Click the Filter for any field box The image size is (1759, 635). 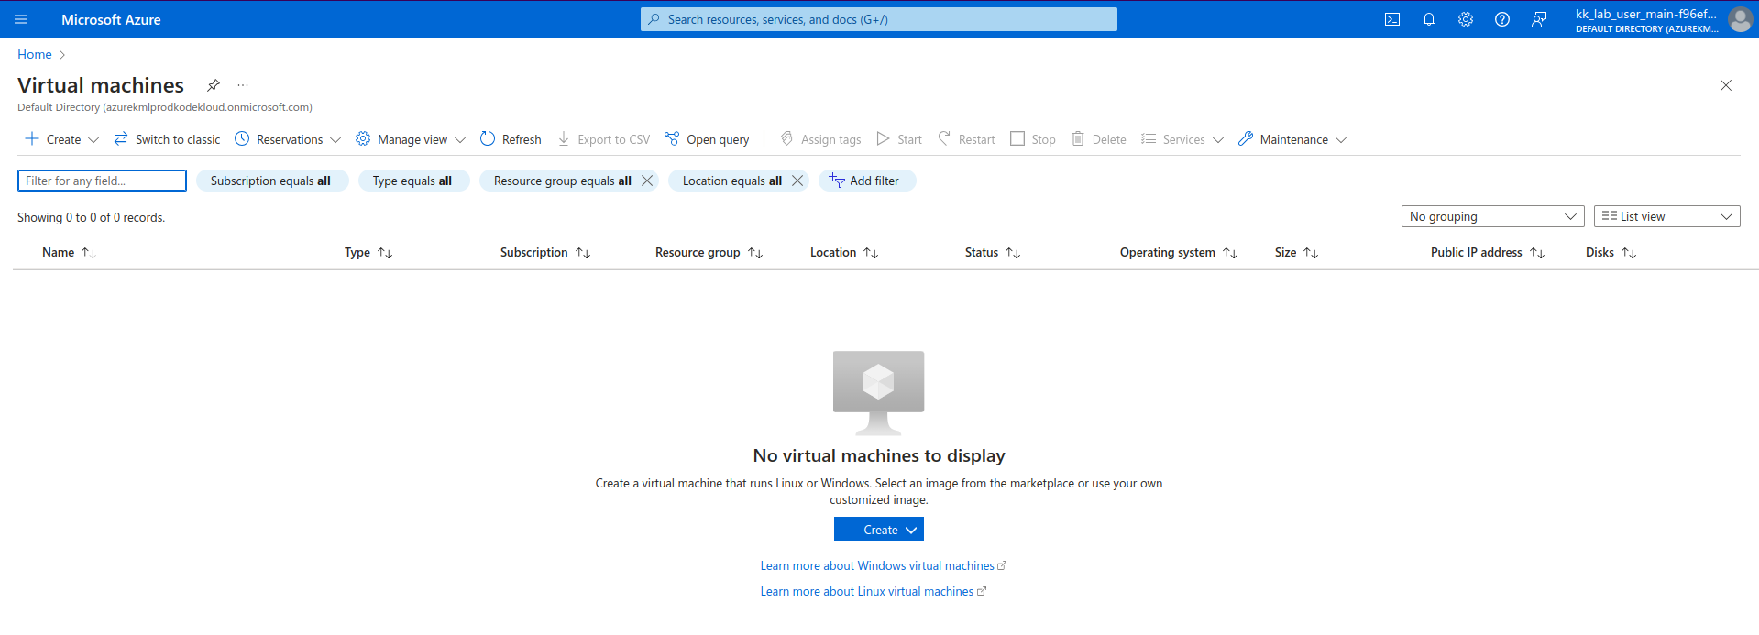tap(102, 181)
